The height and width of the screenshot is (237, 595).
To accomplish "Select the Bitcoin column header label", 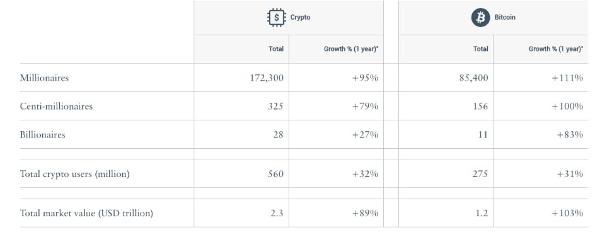I will click(x=505, y=18).
